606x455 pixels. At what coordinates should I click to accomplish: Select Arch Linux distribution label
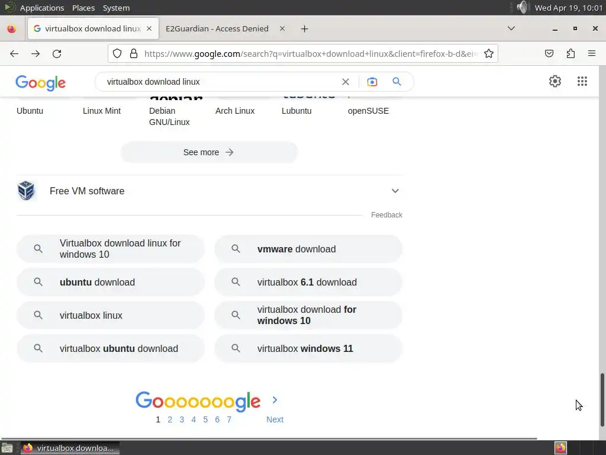[235, 111]
